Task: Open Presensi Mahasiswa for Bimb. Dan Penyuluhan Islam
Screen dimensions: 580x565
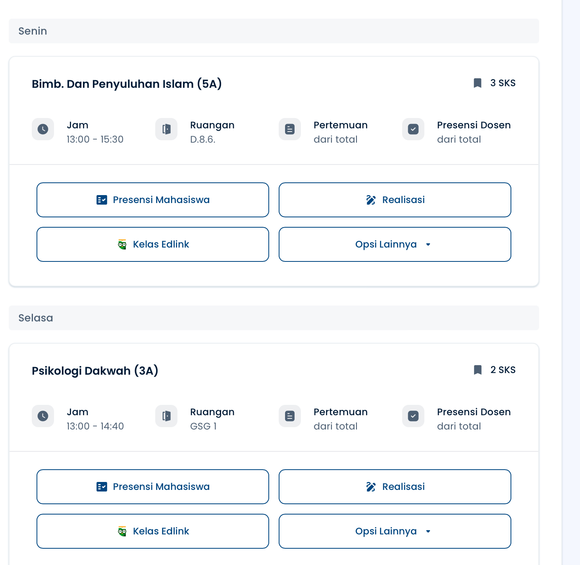Action: pyautogui.click(x=153, y=200)
